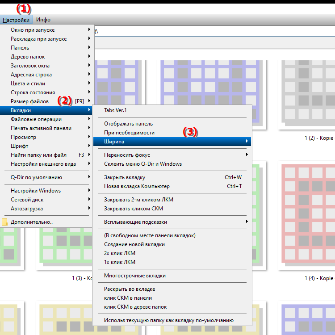Toggle Закрывать кликом СКМ

[x=172, y=209]
